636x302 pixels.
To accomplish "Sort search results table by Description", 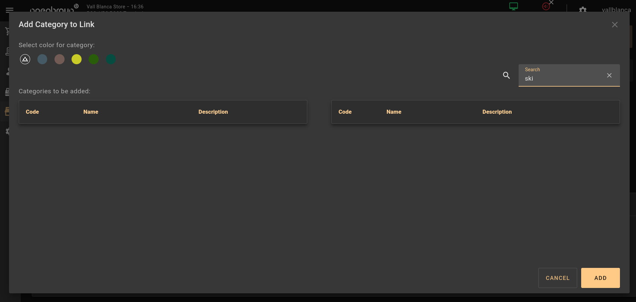I will click(x=497, y=112).
